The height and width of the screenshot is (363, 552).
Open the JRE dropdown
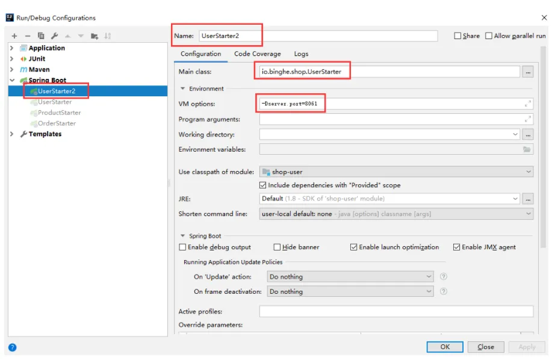coord(515,199)
